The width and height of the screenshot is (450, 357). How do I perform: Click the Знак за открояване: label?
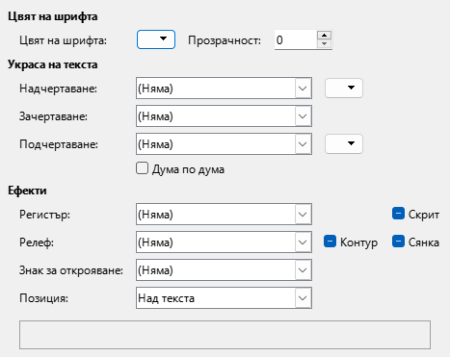pyautogui.click(x=71, y=270)
